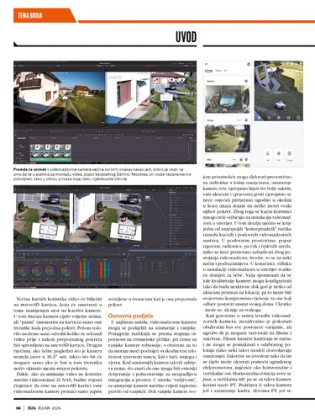Switch to the Cloud tab

218,71
